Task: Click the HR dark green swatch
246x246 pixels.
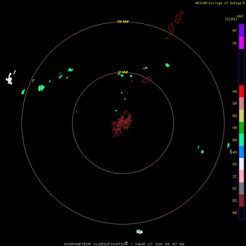Action: coord(241,128)
